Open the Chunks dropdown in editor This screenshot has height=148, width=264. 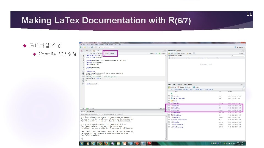162,53
